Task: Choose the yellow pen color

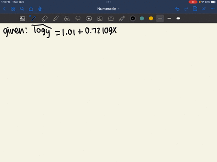Action: (x=151, y=18)
